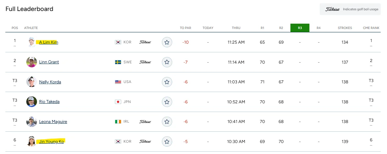Open Jin Young Ko's profile link

pyautogui.click(x=52, y=142)
